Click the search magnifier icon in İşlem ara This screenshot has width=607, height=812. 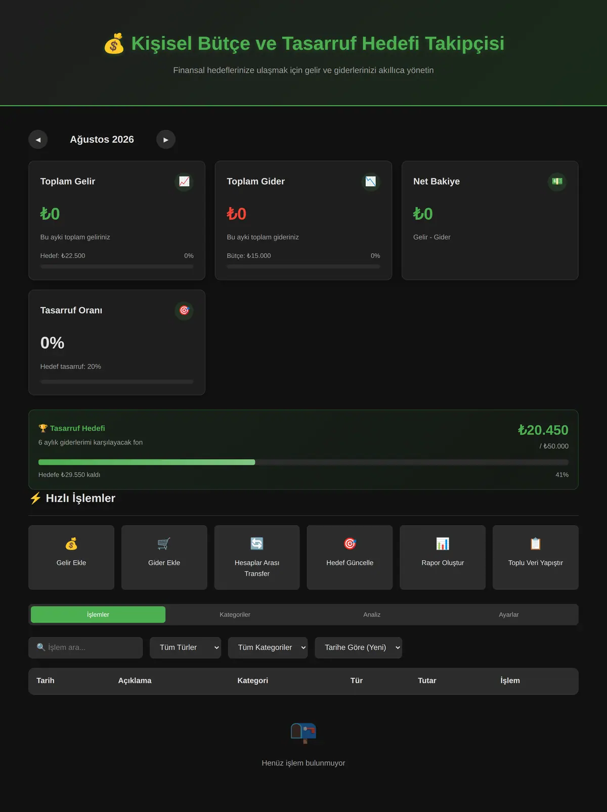point(41,647)
